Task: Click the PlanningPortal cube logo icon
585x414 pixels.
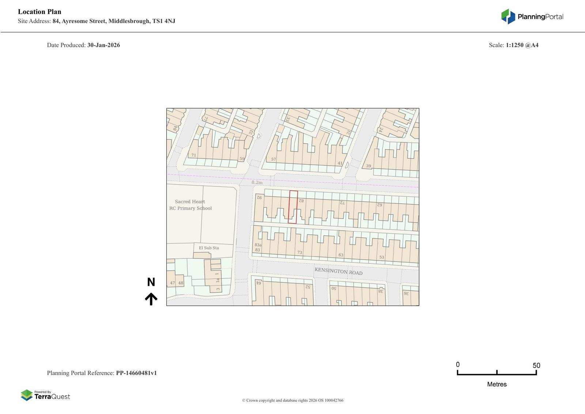Action: click(x=508, y=16)
